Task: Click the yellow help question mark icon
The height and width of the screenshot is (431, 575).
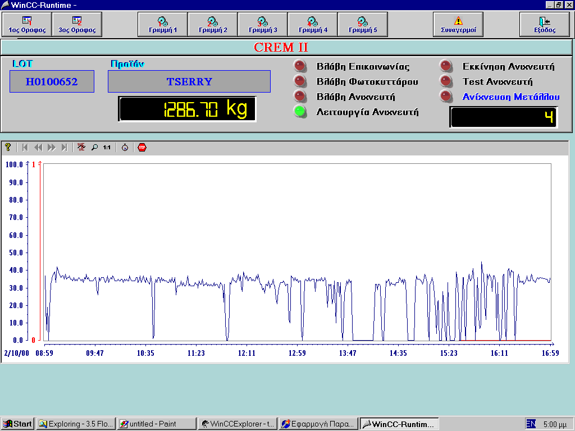Action: pyautogui.click(x=8, y=148)
